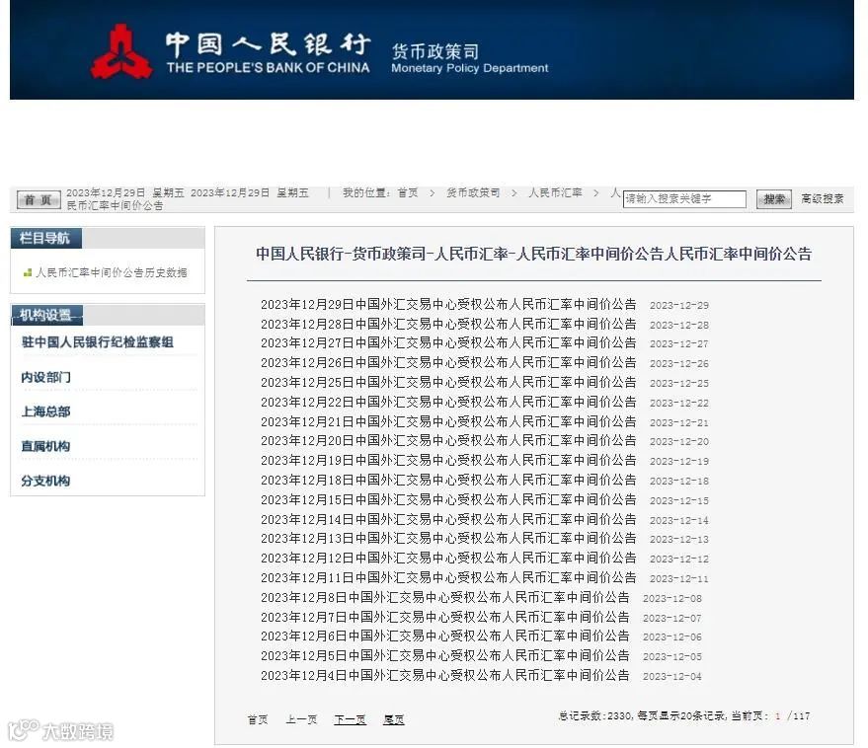
Task: Open 人民币汇率中间价公告历史数据 in sidebar
Action: click(112, 272)
